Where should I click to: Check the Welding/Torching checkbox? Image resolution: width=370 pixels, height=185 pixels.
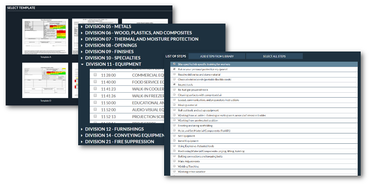174,166
